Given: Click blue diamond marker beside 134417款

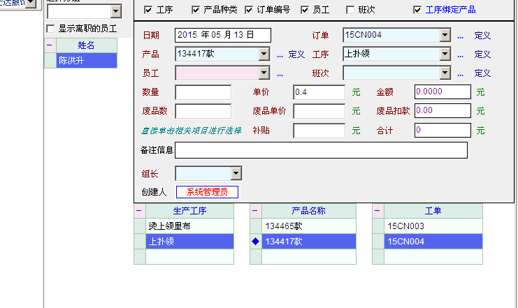Looking at the screenshot, I should [255, 242].
